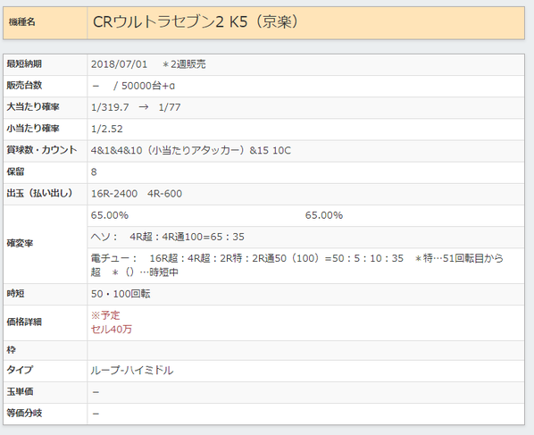Click the 機種名 header label
534x435 pixels.
pos(22,22)
